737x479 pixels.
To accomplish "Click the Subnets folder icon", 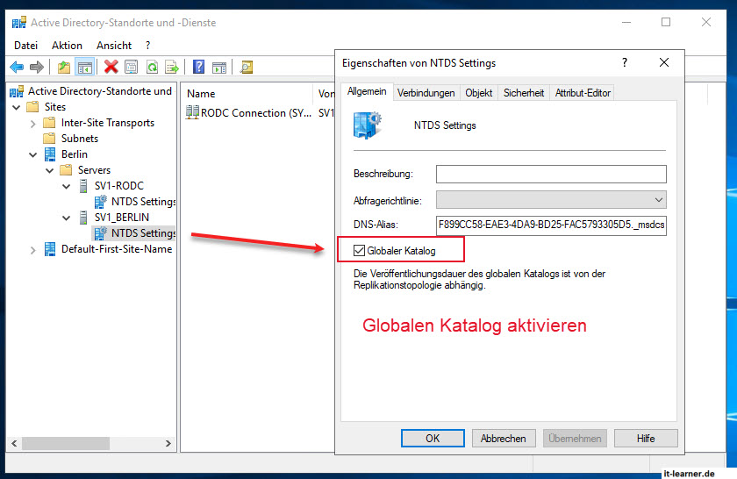I will click(49, 139).
